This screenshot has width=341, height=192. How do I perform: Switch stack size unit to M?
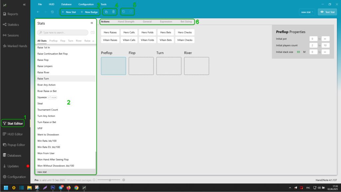[304, 52]
